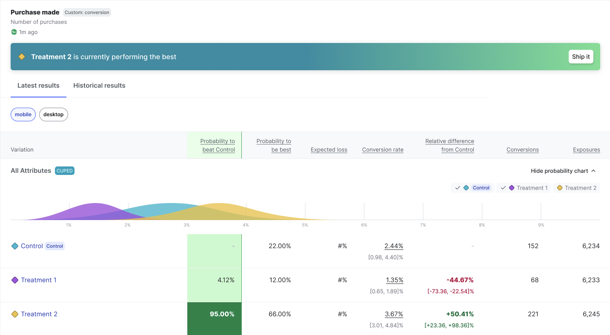The image size is (610, 335).
Task: Click the yellow diamond inside the Treatment 2 legend chip
Action: pos(559,187)
